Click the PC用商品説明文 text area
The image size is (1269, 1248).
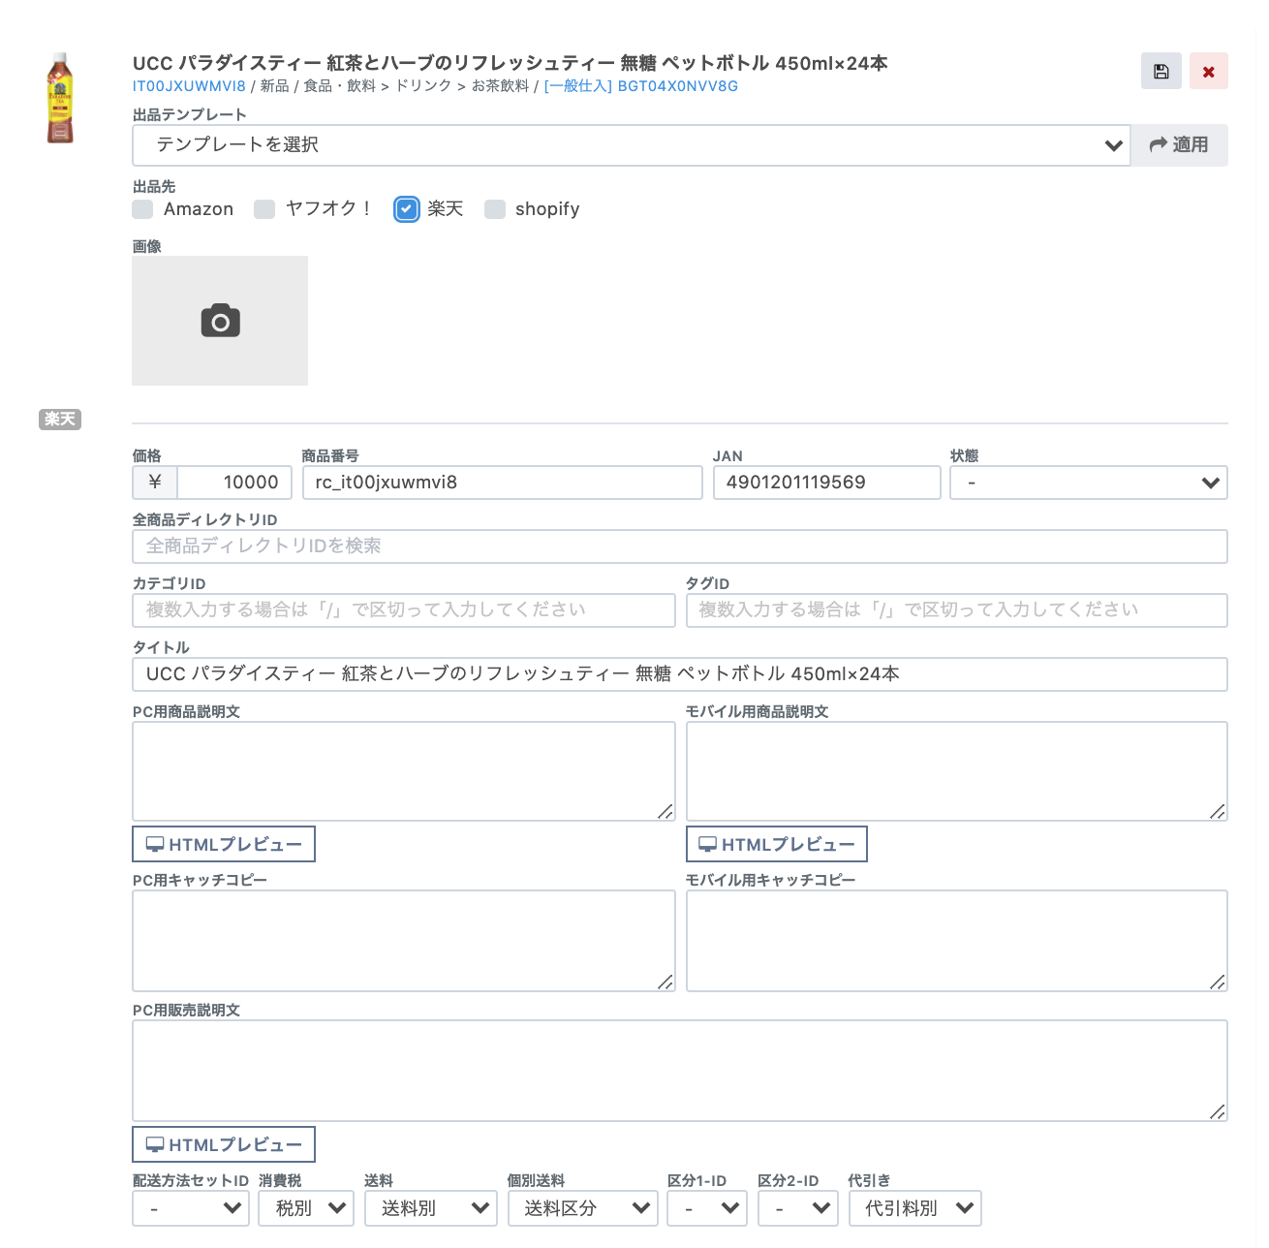tap(403, 771)
